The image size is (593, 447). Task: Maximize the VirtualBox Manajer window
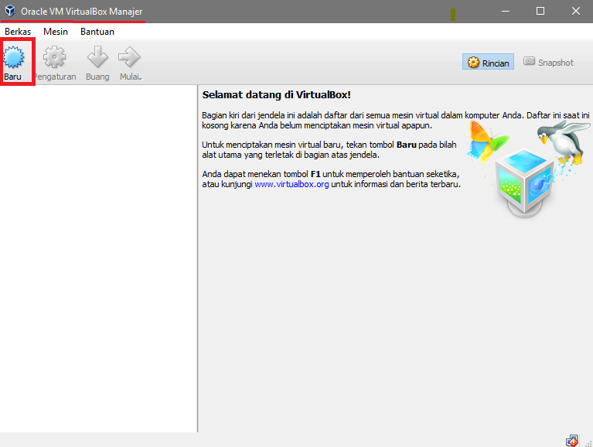(x=540, y=12)
